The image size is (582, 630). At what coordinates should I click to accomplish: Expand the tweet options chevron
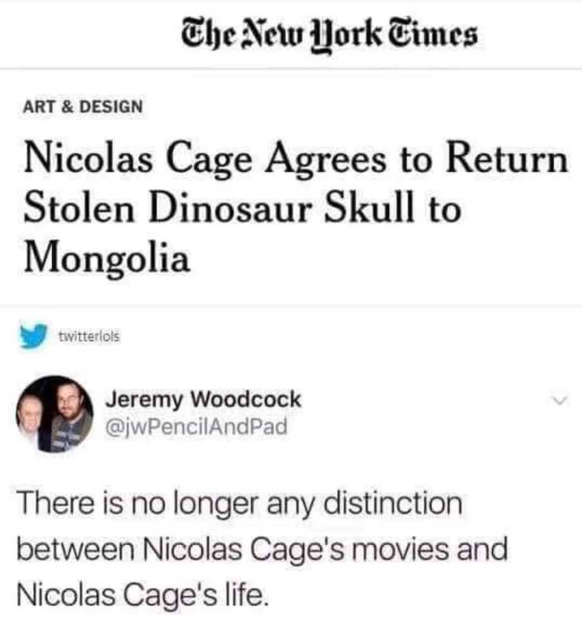(x=559, y=401)
